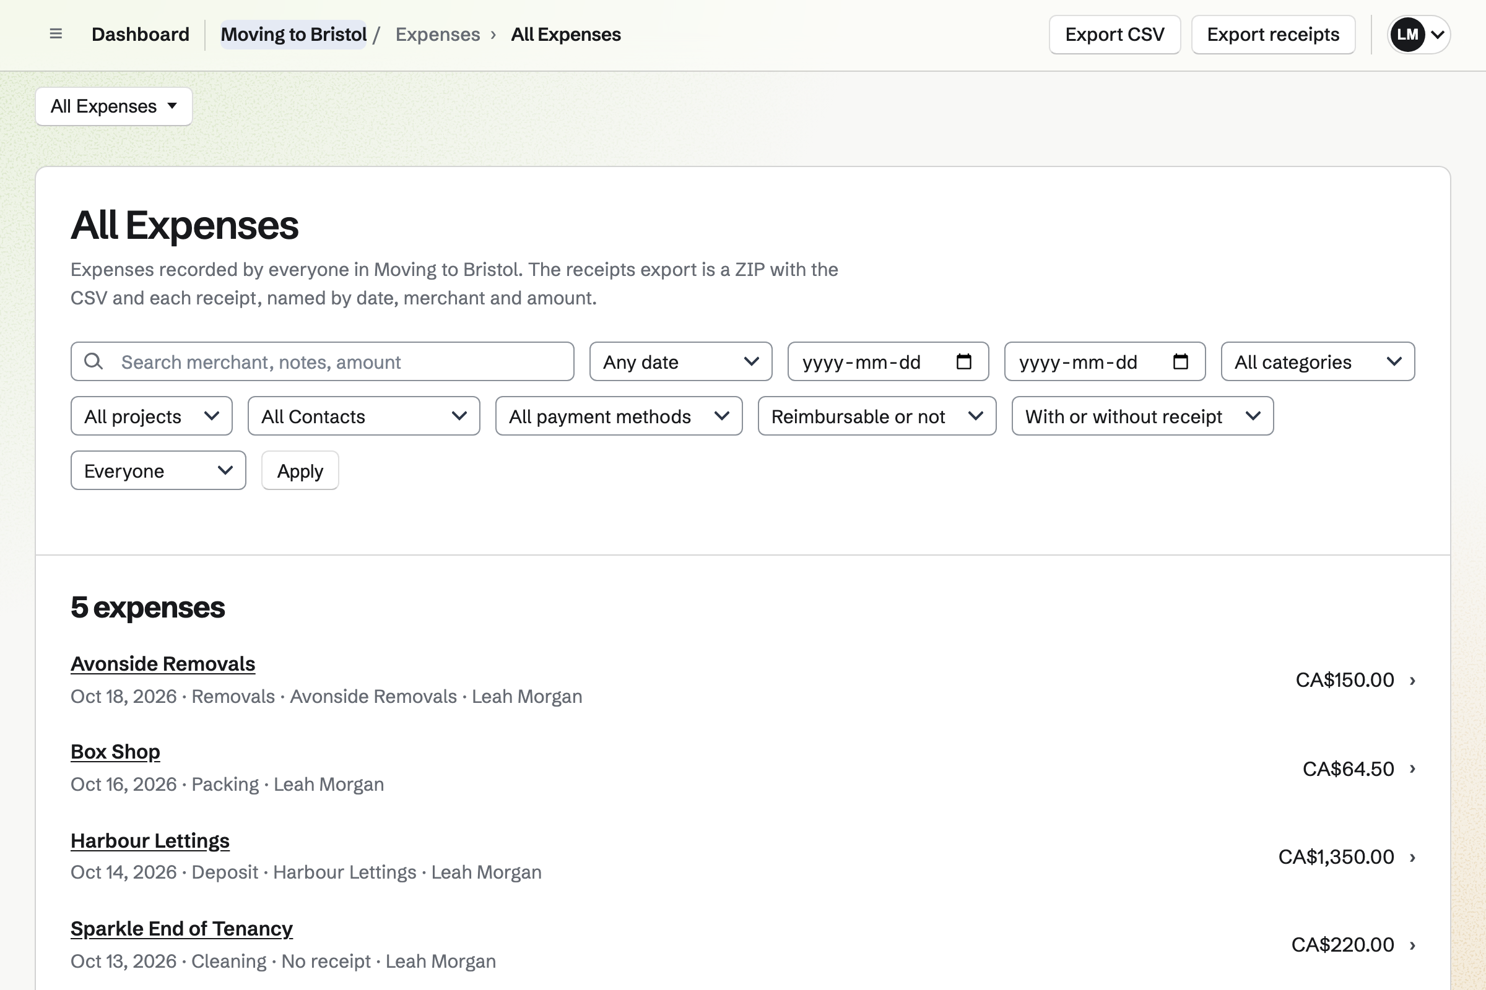The image size is (1486, 990).
Task: Click the CA$1,350.00 amount
Action: pyautogui.click(x=1336, y=857)
